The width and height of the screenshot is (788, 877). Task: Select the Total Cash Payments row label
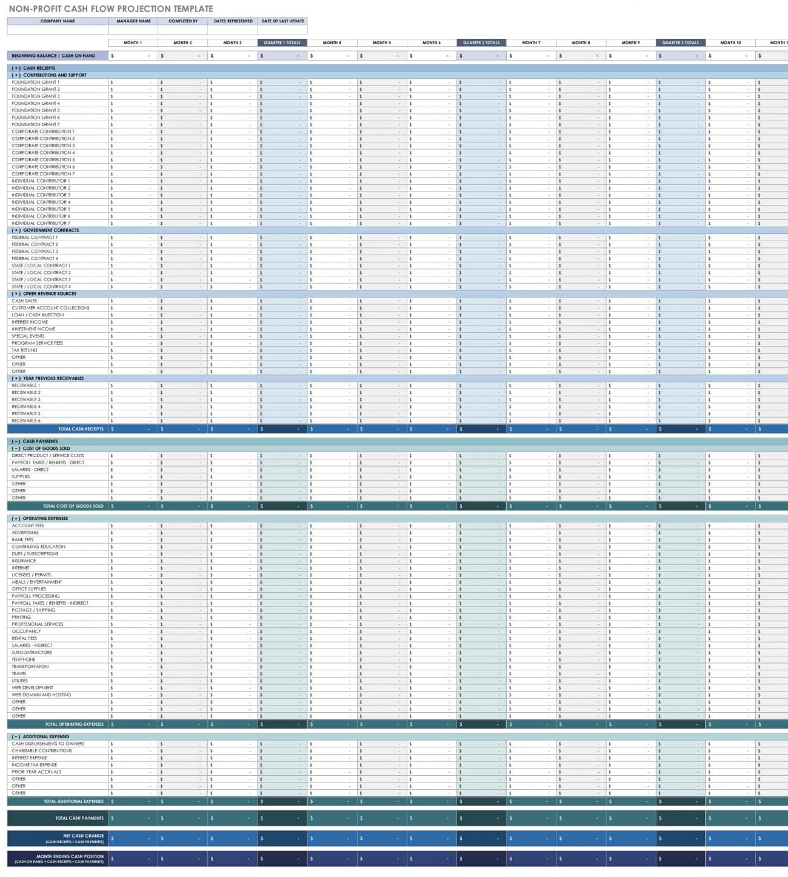pos(79,818)
